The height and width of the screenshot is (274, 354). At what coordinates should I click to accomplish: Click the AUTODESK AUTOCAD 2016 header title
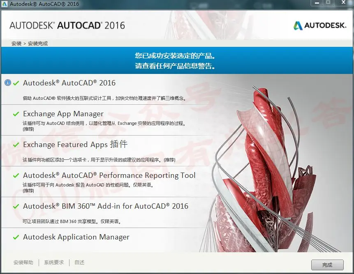pyautogui.click(x=67, y=25)
